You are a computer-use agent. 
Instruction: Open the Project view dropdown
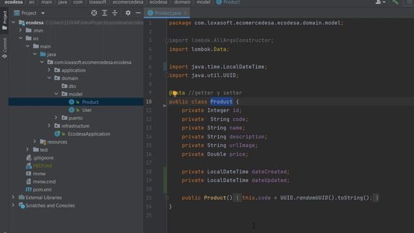click(x=43, y=13)
